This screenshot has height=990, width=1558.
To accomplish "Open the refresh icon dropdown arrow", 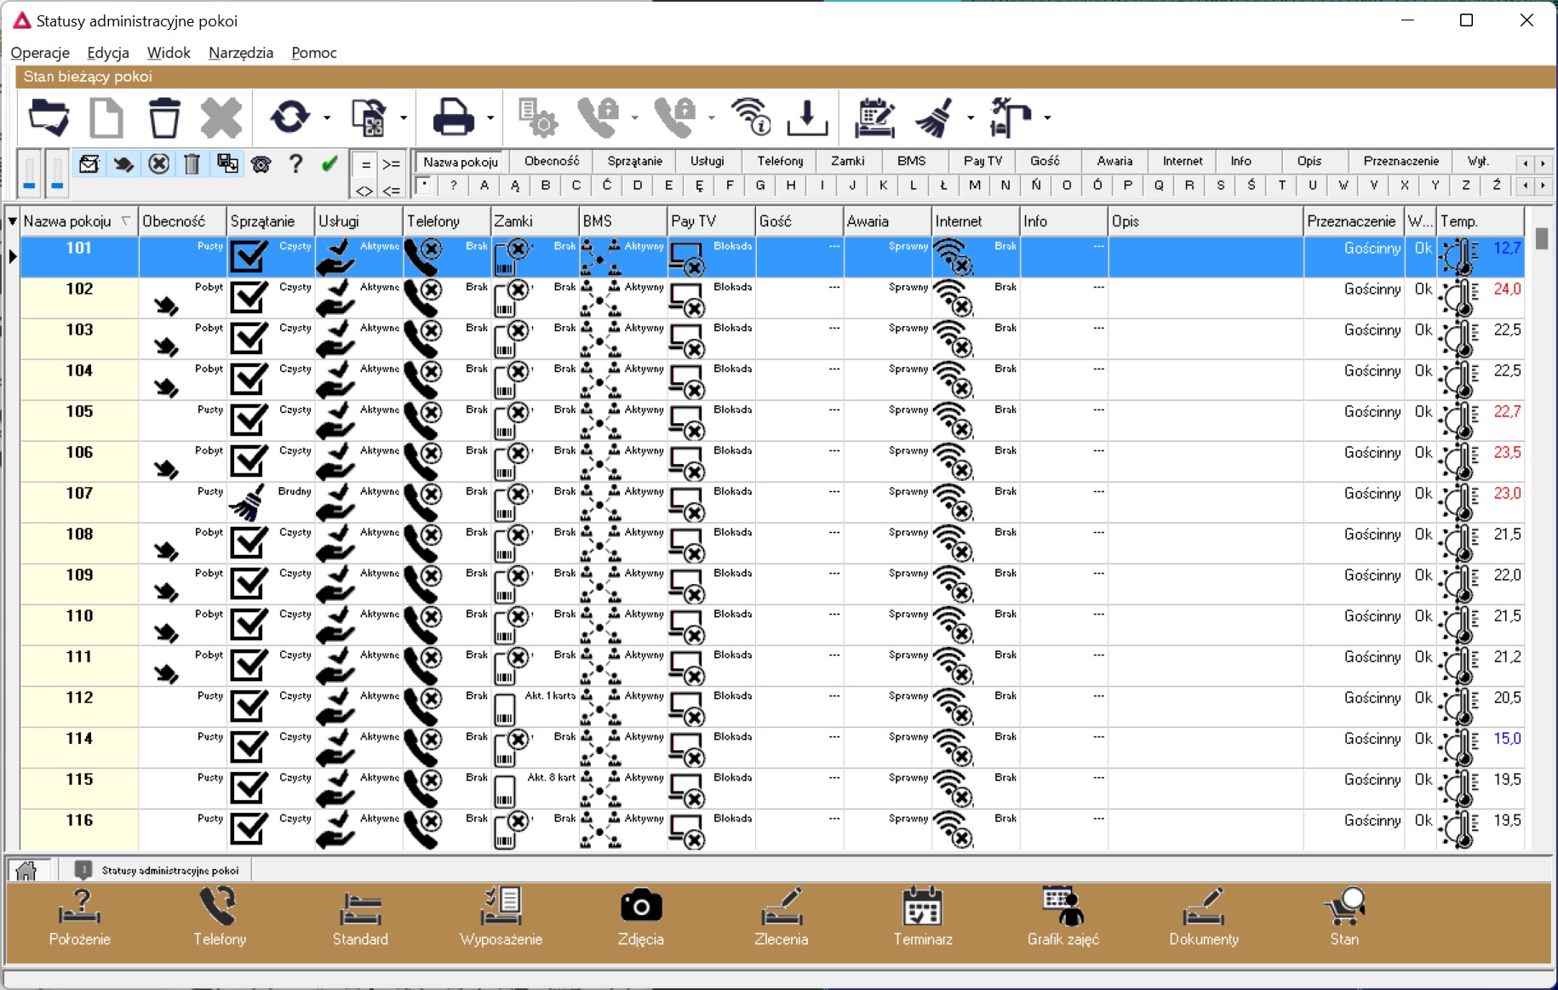I will coord(327,118).
